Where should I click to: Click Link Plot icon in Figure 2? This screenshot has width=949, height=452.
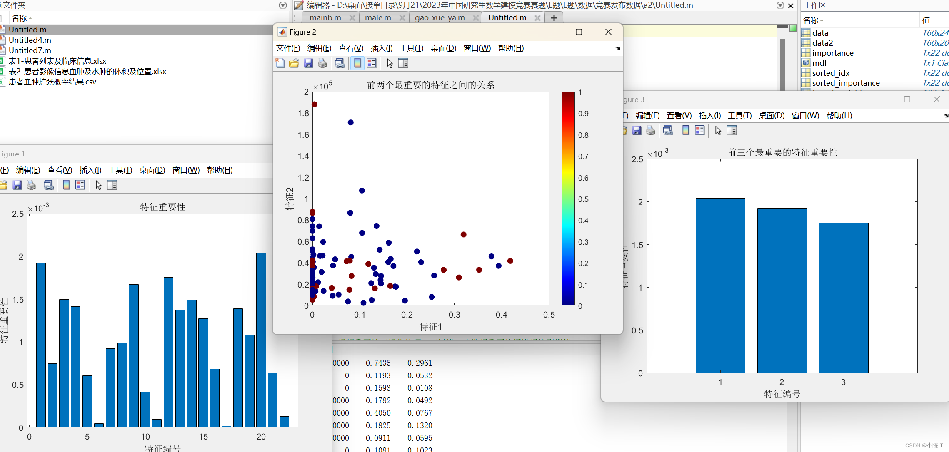tap(340, 63)
